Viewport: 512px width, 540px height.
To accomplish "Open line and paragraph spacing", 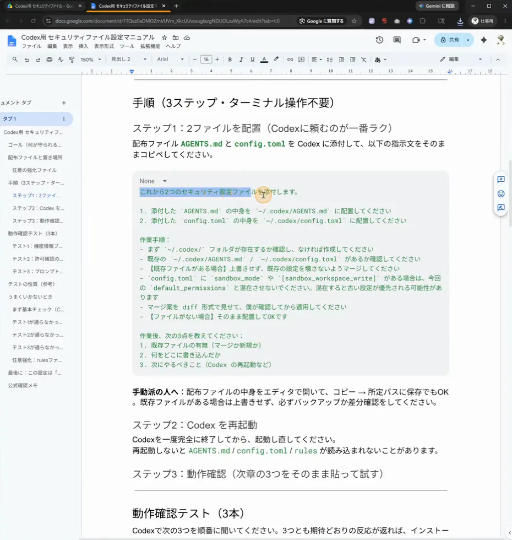I will 330,60.
